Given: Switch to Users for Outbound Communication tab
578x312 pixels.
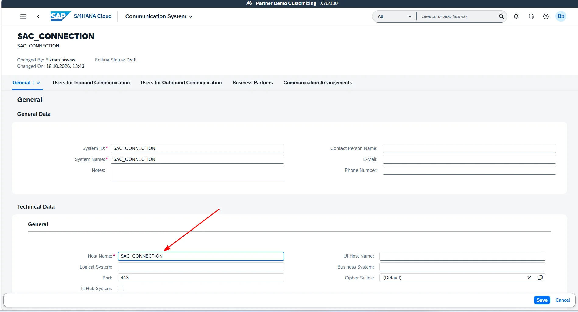Looking at the screenshot, I should coord(181,83).
